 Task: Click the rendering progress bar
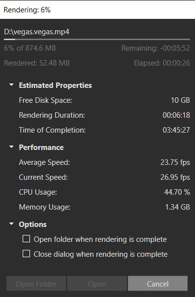pos(97,39)
